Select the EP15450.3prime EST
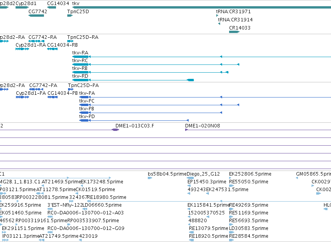The height and width of the screenshot is (242, 331). pyautogui.click(x=189, y=186)
